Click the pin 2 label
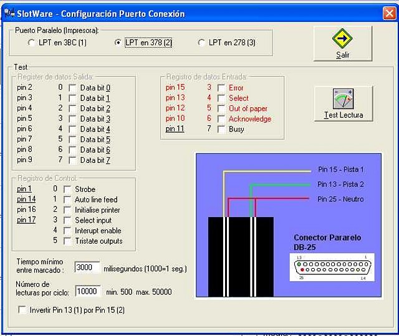Screen dimensions: 399x336 pos(24,87)
